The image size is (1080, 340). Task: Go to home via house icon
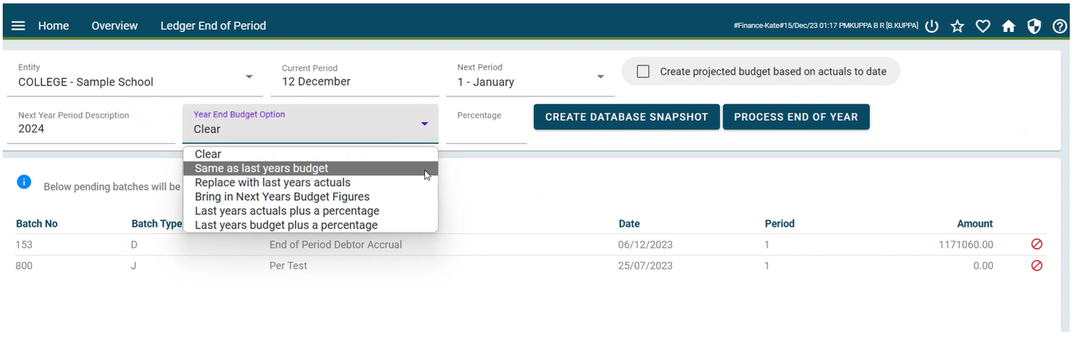point(1008,26)
